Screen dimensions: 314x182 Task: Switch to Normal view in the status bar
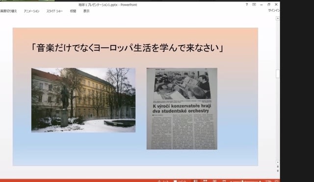(x=196, y=181)
